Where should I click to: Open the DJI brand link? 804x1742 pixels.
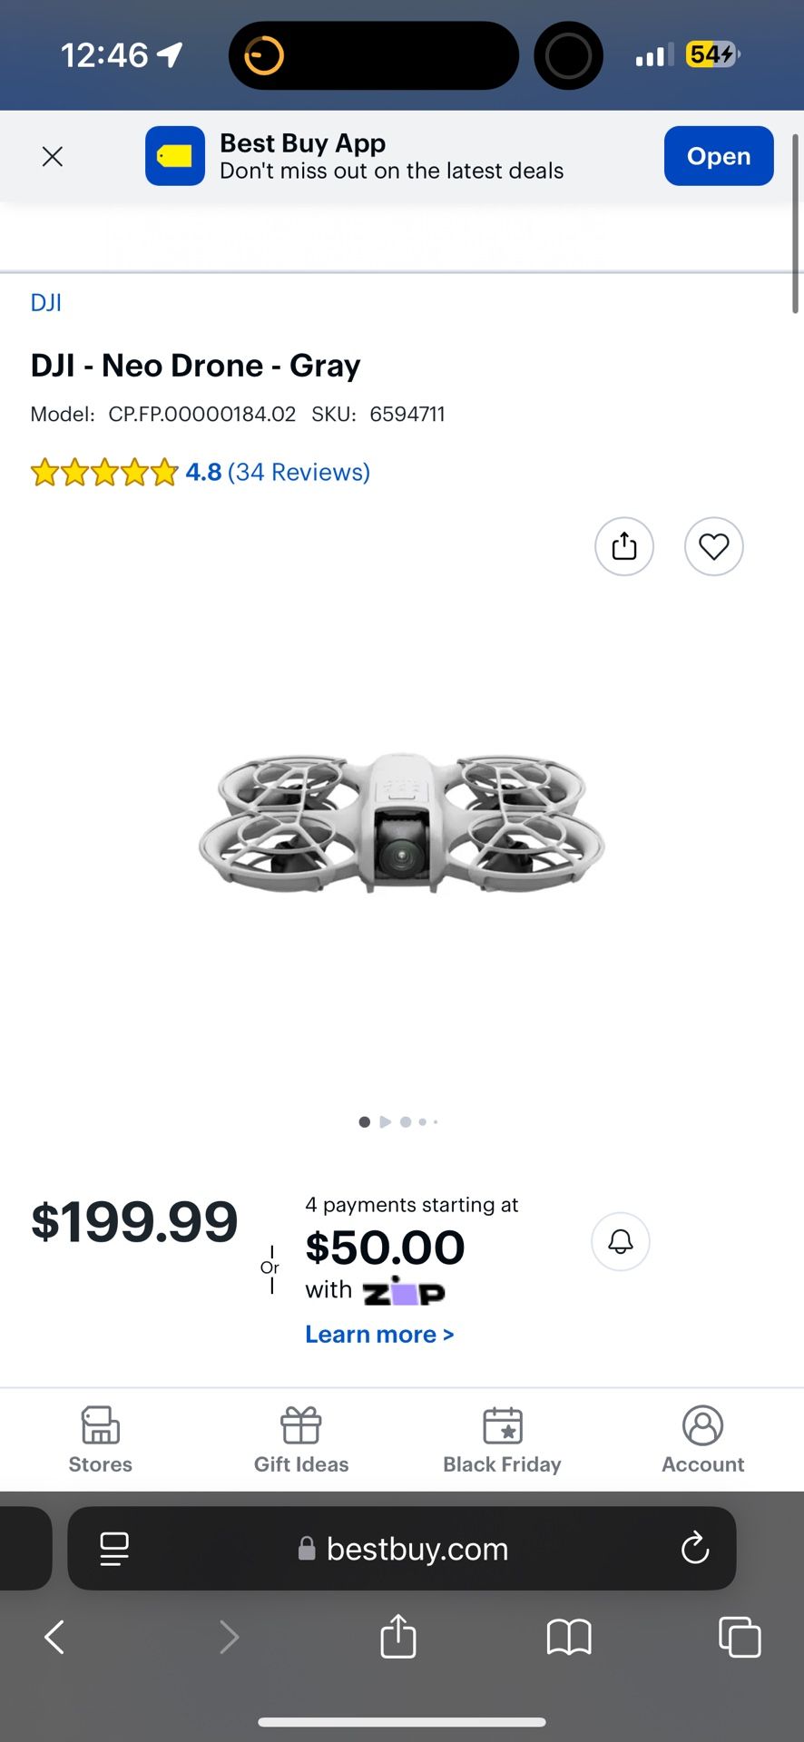46,303
